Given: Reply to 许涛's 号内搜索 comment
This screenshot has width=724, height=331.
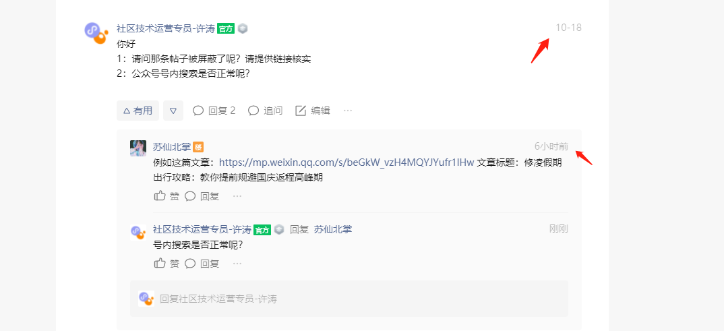Looking at the screenshot, I should [202, 264].
